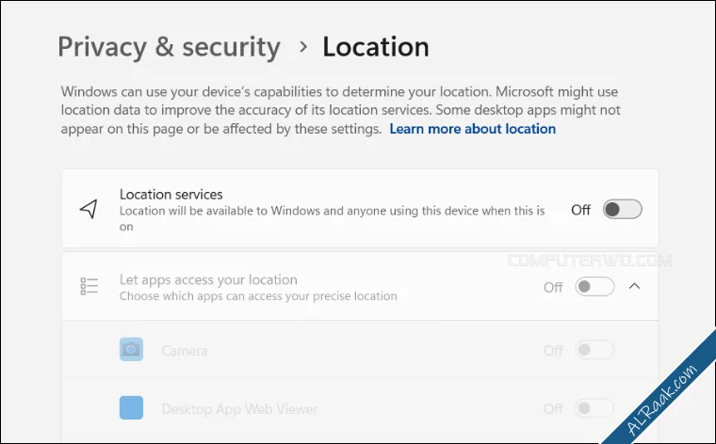Screen dimensions: 716x444
Task: Click the Camera app icon
Action: tap(132, 350)
